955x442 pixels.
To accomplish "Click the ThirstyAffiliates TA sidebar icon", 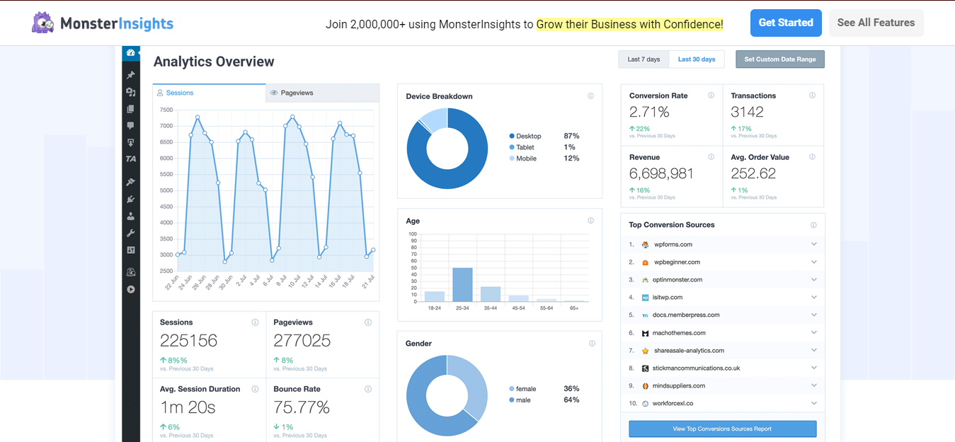I will click(x=130, y=159).
